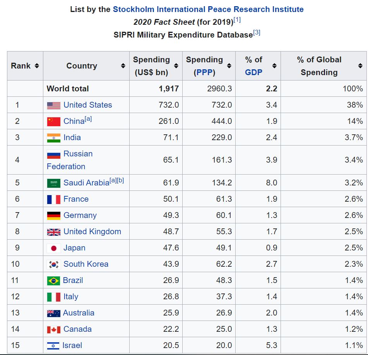Screen dimensions: 368x355
Task: Click the Country column header text
Action: point(82,66)
